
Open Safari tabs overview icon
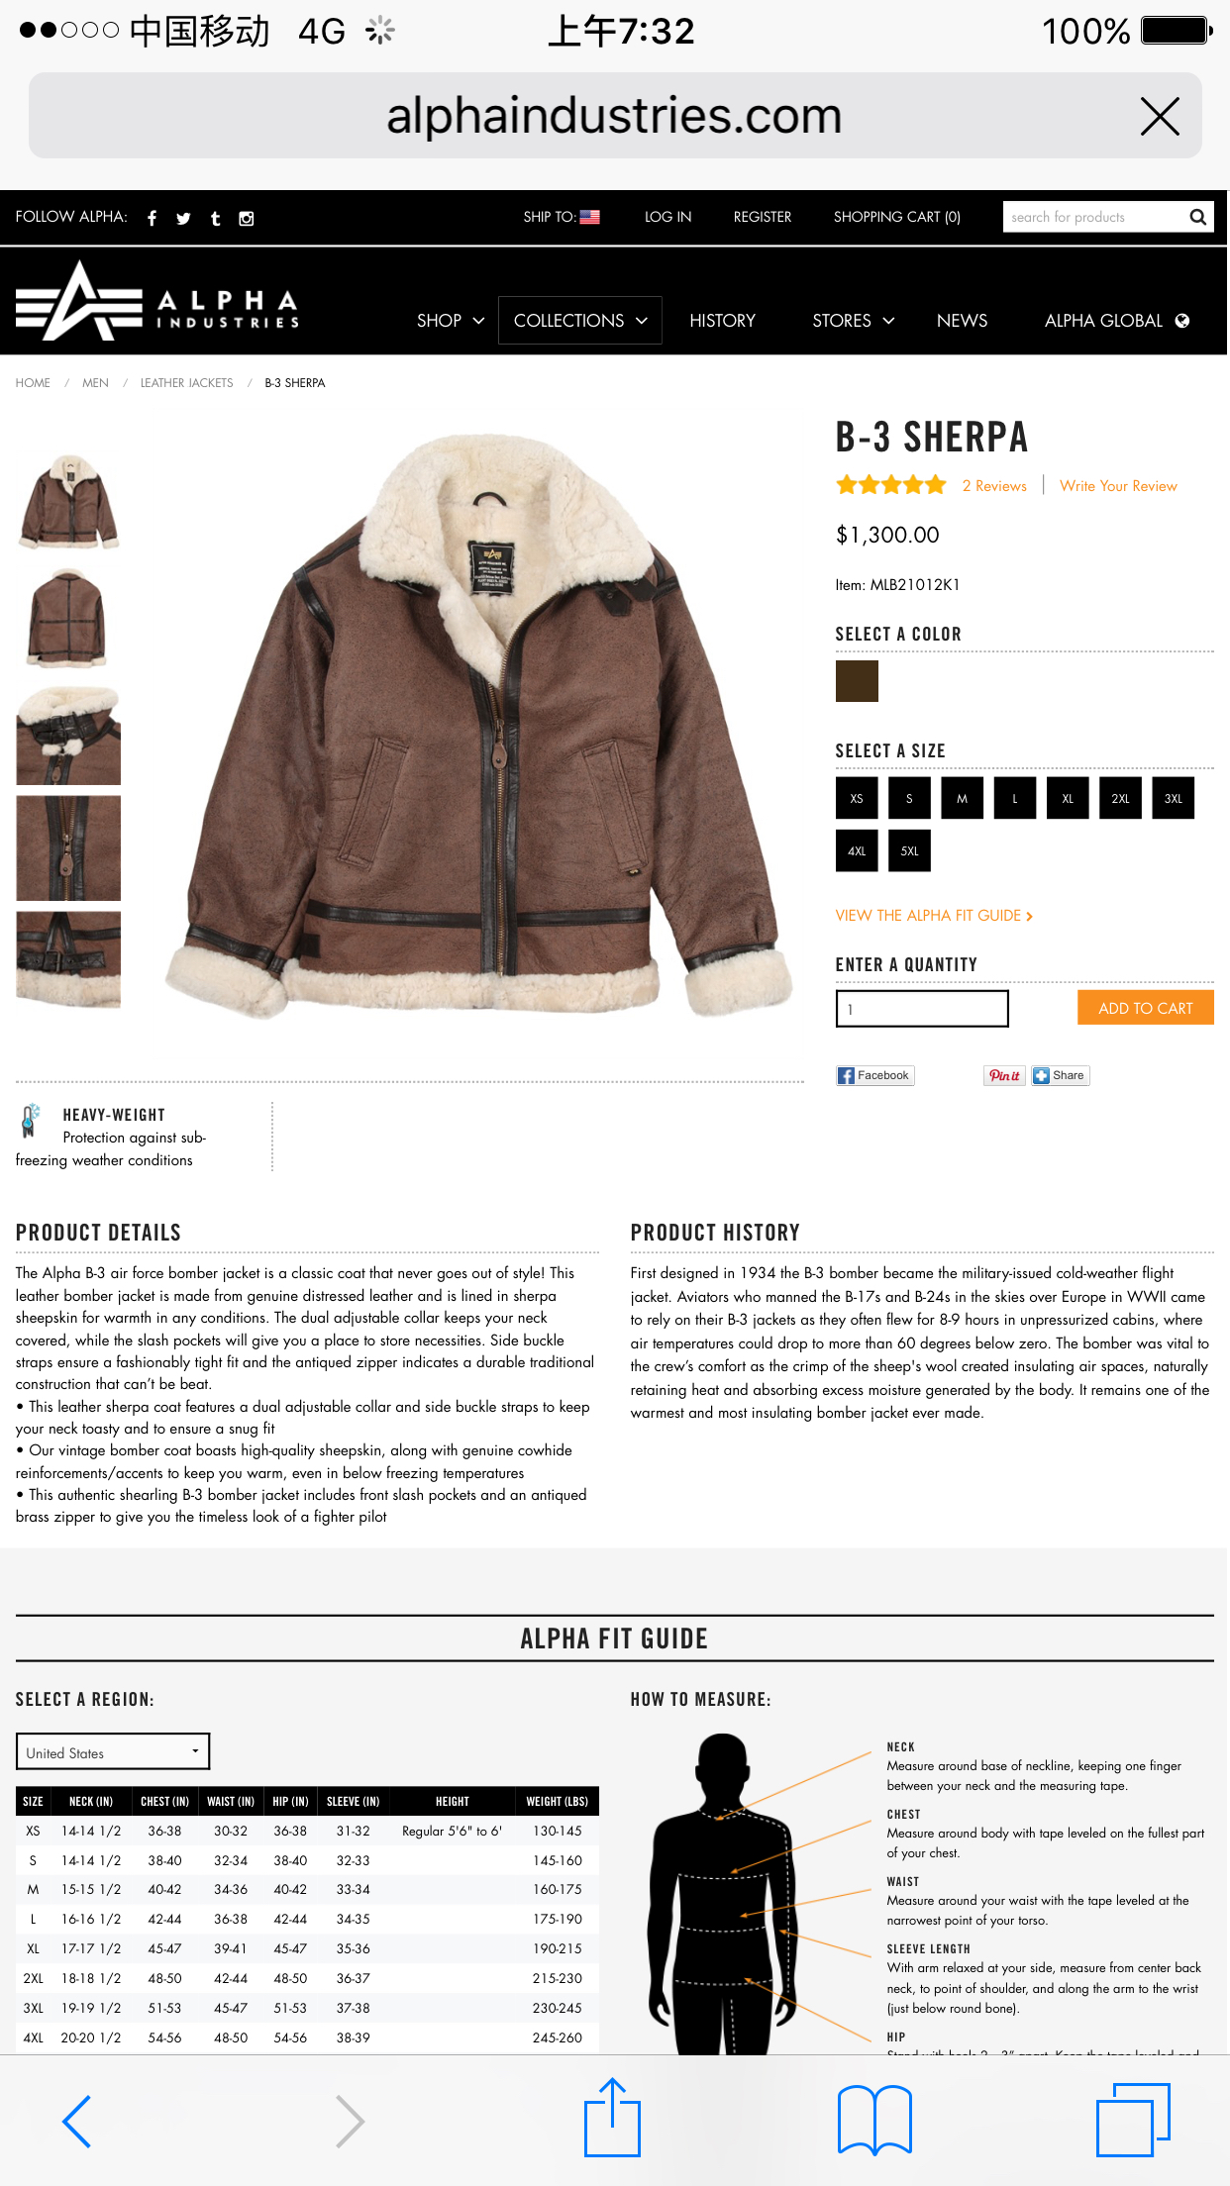click(x=1134, y=2120)
